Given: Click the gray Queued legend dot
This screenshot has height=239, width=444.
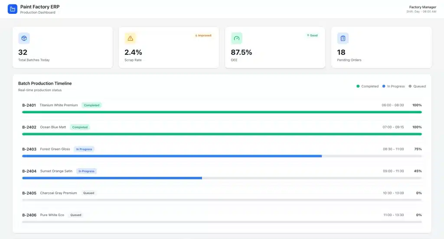Looking at the screenshot, I should click(x=410, y=86).
